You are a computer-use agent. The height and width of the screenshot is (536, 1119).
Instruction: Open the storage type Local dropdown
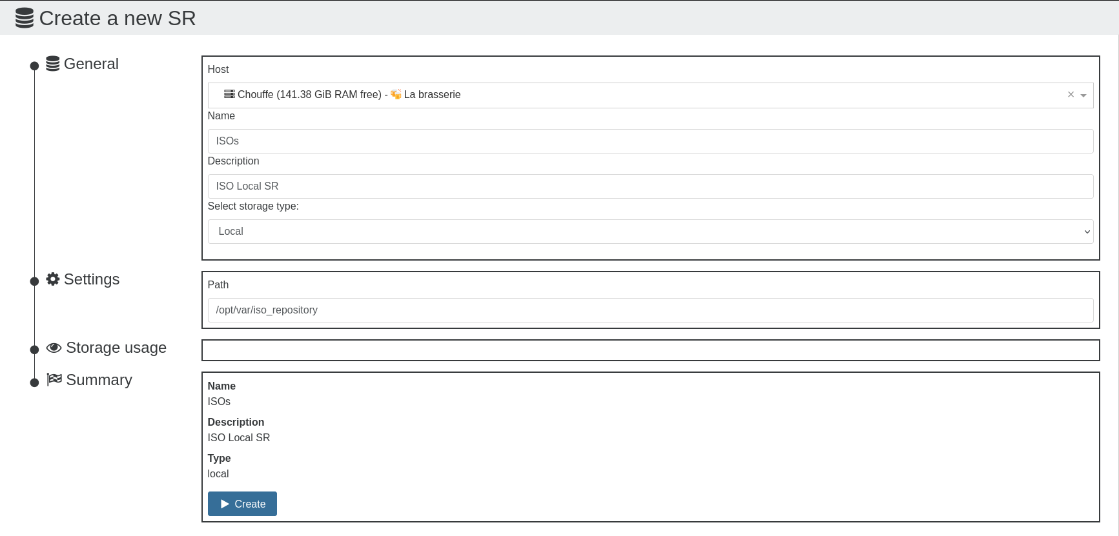[650, 232]
